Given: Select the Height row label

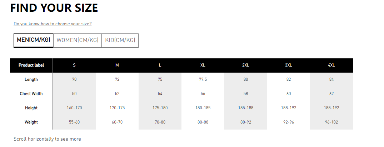Looking at the screenshot, I should (x=31, y=108).
